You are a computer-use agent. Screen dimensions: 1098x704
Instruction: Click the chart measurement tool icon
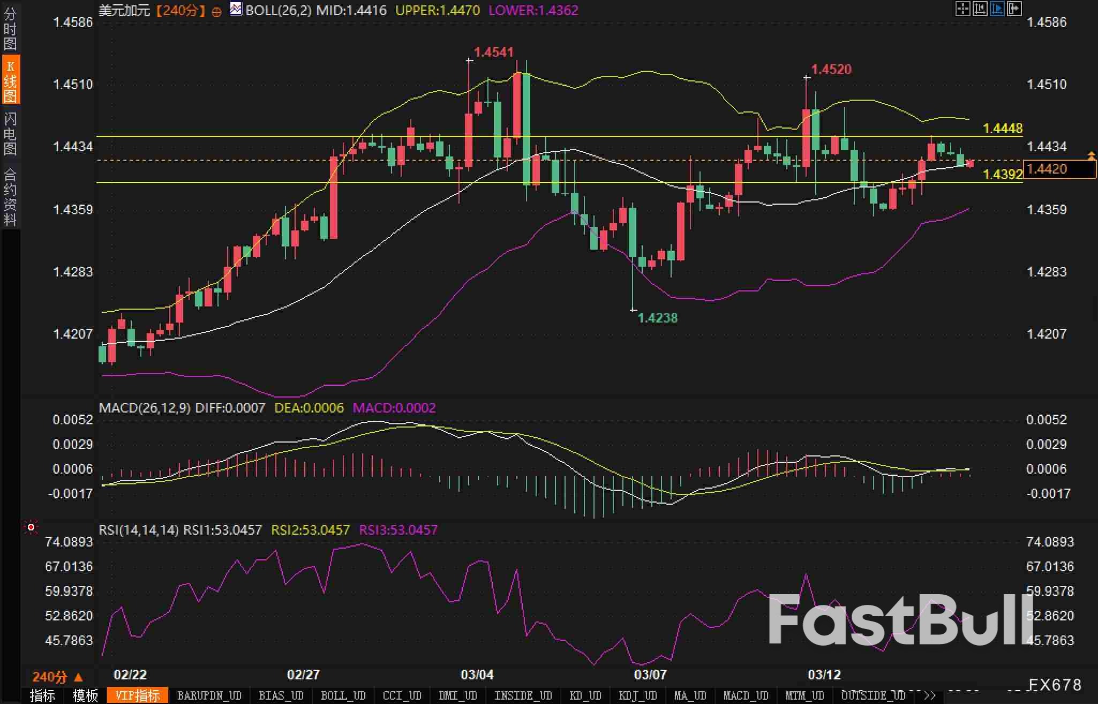click(980, 9)
